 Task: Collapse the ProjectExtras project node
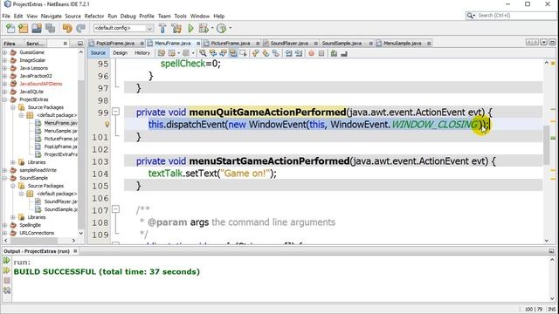5,99
